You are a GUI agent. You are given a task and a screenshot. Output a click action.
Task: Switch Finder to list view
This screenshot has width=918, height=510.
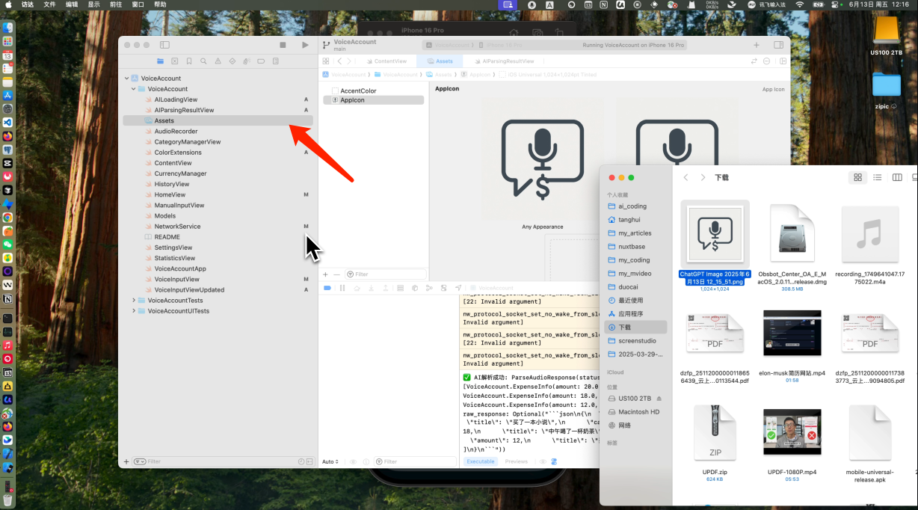click(877, 177)
